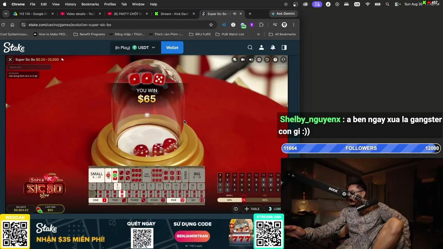The width and height of the screenshot is (443, 249).
Task: Open a new Chrome tab
Action: click(x=250, y=14)
